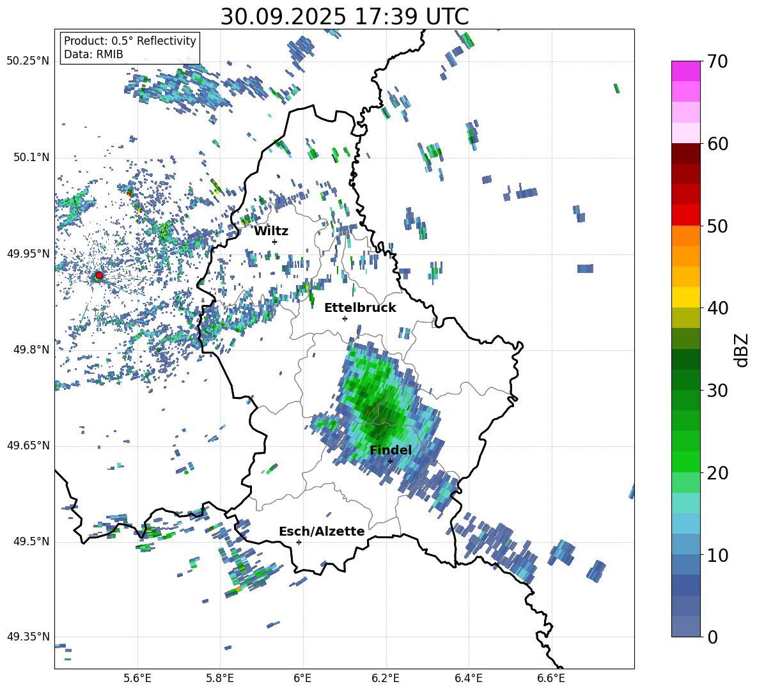
Task: Click the Esch/Alzette city label
Action: coord(322,531)
